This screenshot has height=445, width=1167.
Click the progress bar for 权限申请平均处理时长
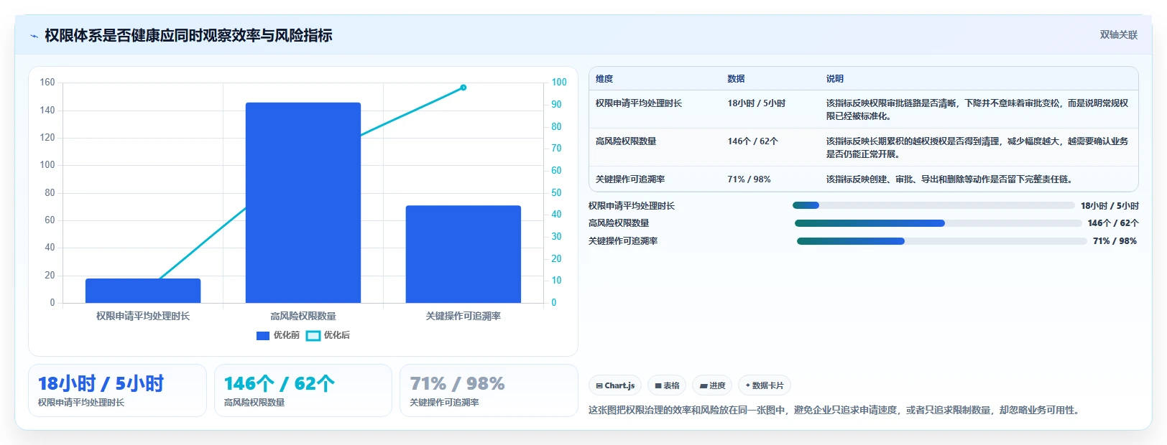[933, 205]
